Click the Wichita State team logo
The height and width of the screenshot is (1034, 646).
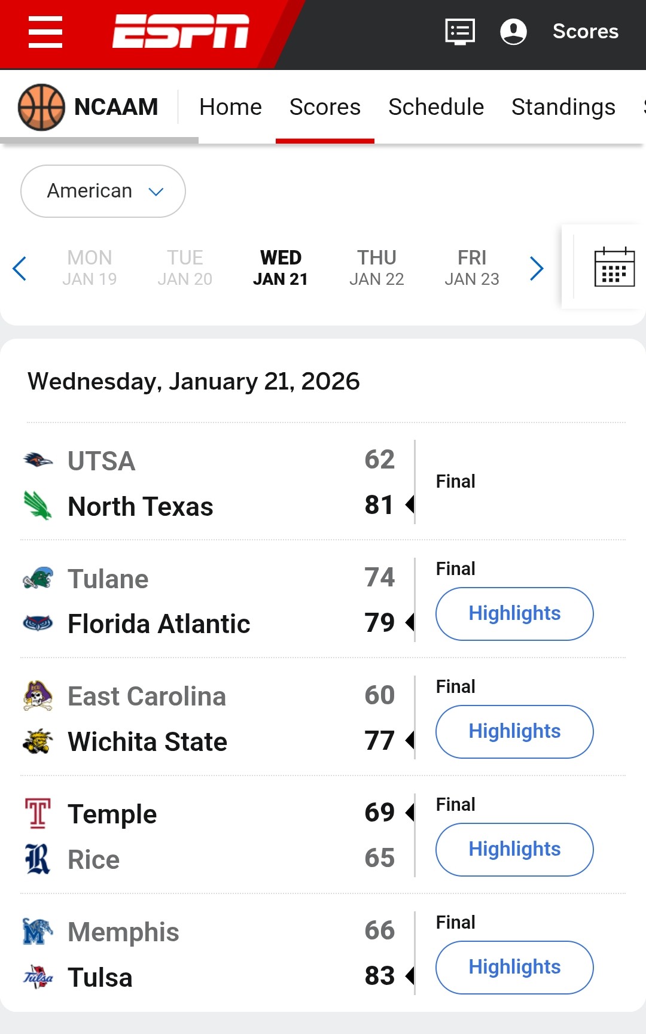point(38,741)
